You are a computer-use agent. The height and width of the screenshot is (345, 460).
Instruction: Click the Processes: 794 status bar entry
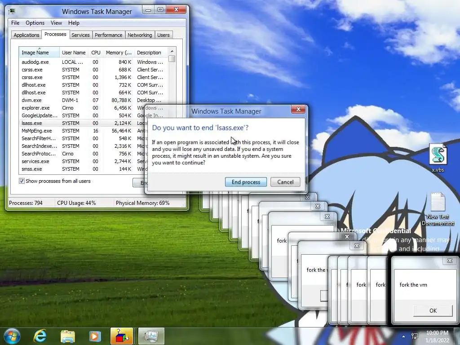(26, 203)
